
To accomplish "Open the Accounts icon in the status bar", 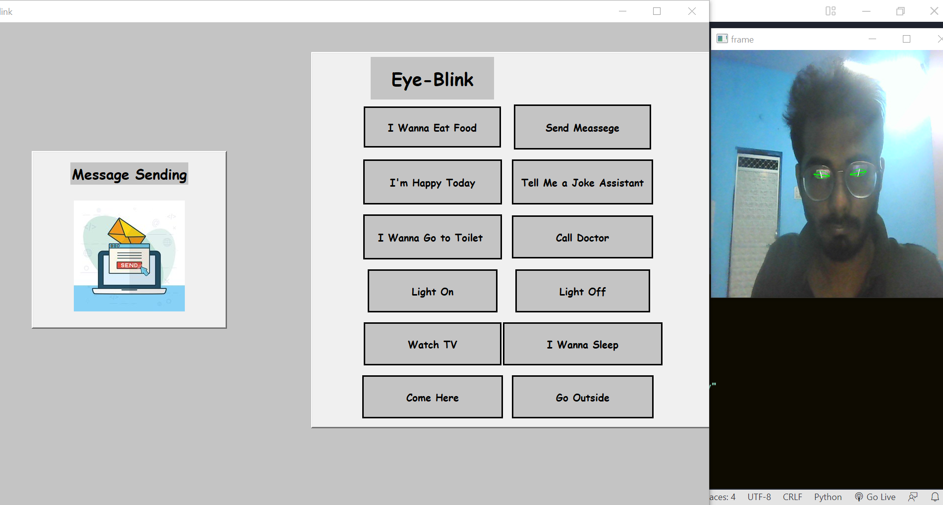I will (913, 497).
